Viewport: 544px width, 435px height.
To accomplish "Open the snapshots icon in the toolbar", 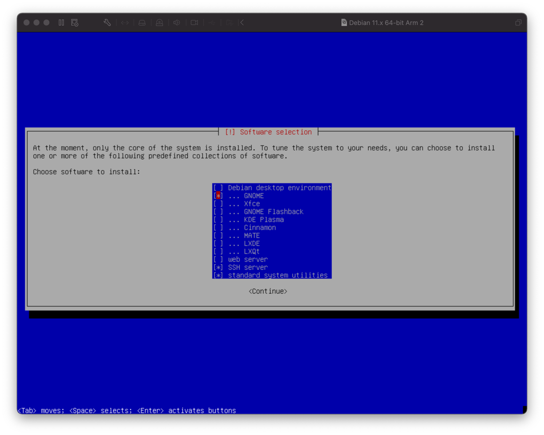I will tap(75, 22).
